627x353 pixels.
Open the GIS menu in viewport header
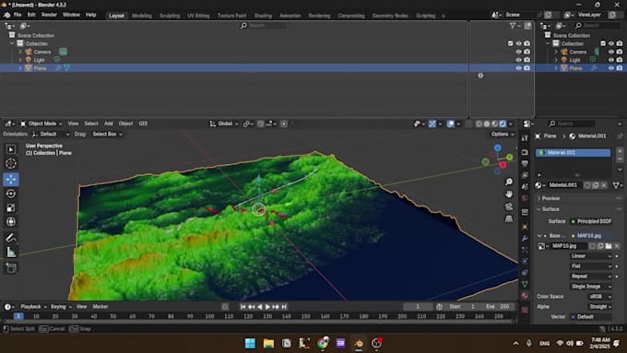pyautogui.click(x=143, y=124)
